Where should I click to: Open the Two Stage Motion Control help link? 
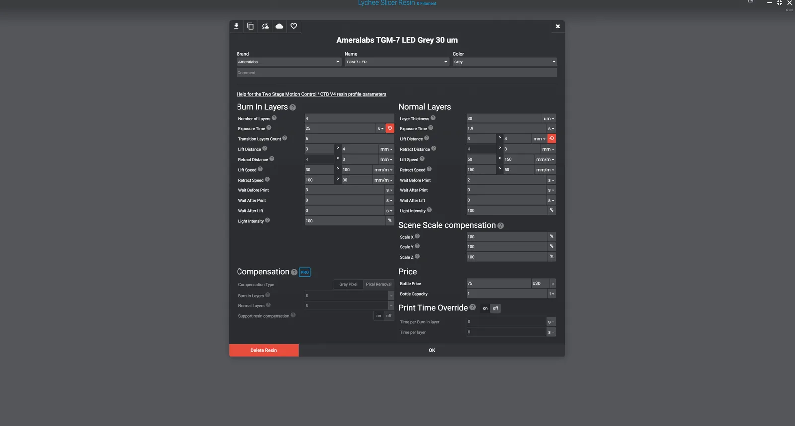click(312, 94)
